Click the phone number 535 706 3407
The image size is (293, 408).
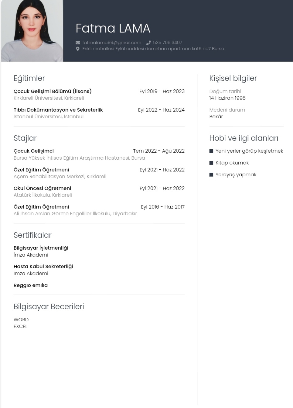pyautogui.click(x=168, y=43)
